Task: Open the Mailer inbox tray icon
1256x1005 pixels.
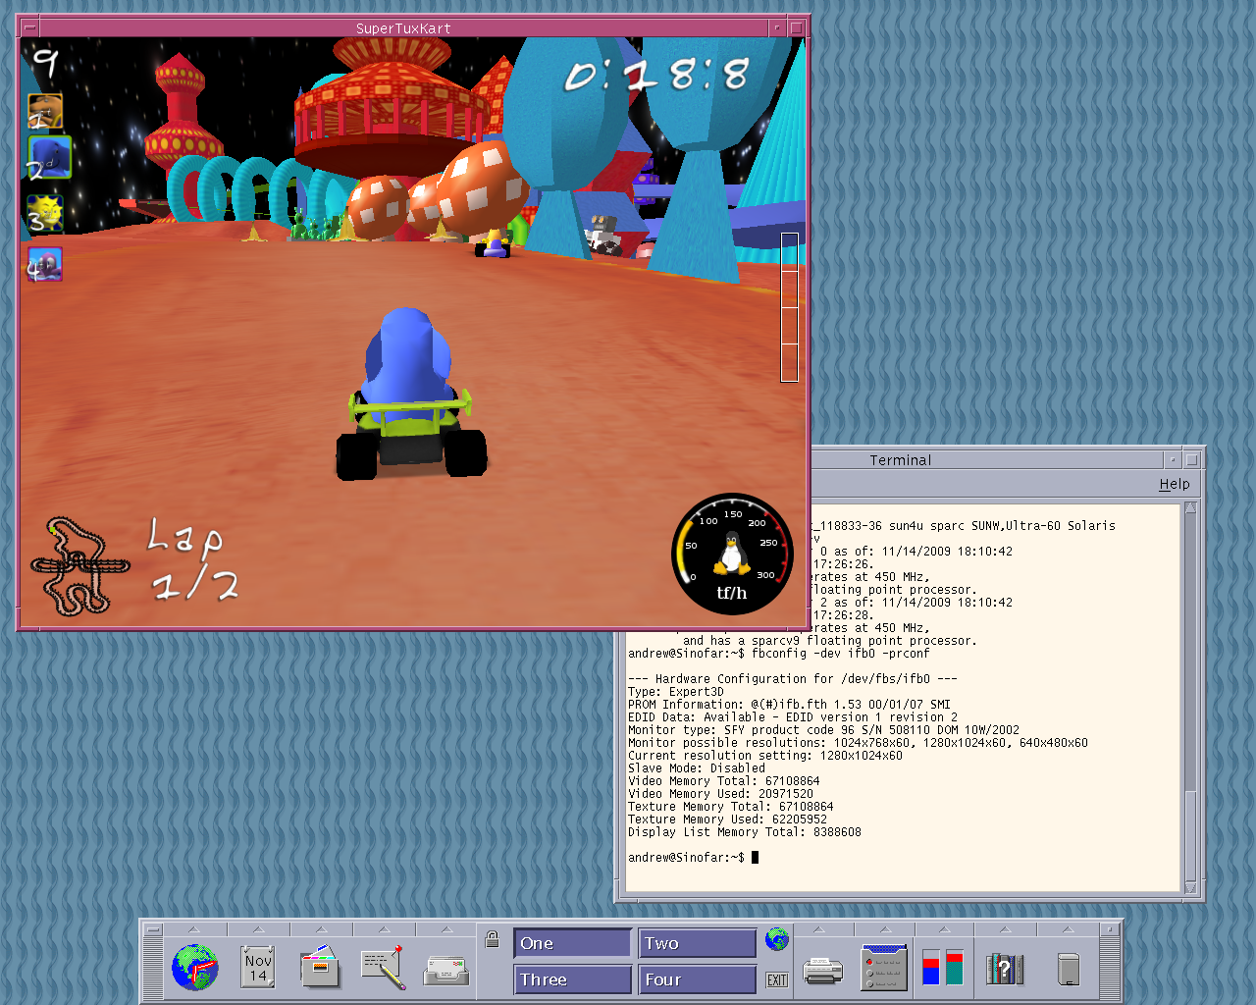Action: coord(446,971)
